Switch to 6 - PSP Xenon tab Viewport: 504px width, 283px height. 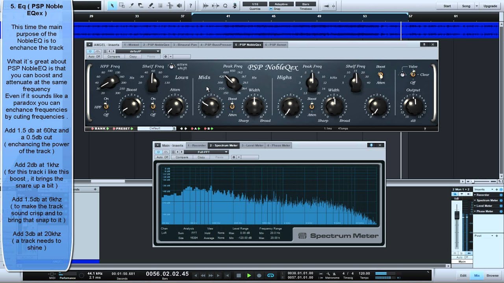coord(276,45)
